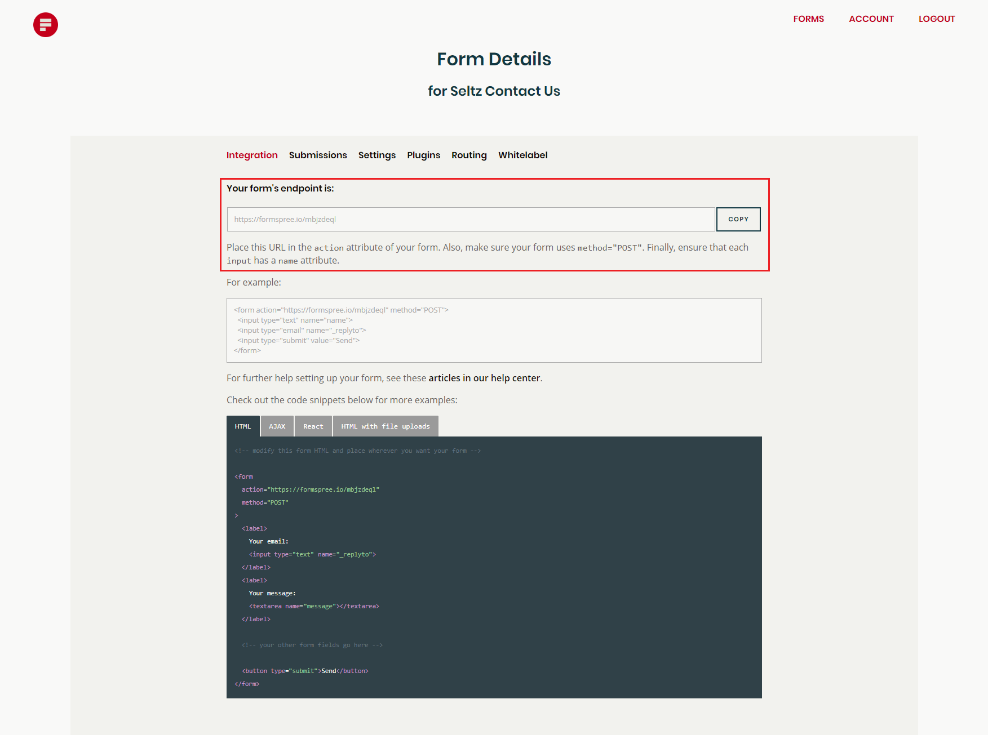Switch to the Routing tab
Viewport: 988px width, 735px height.
(x=469, y=155)
